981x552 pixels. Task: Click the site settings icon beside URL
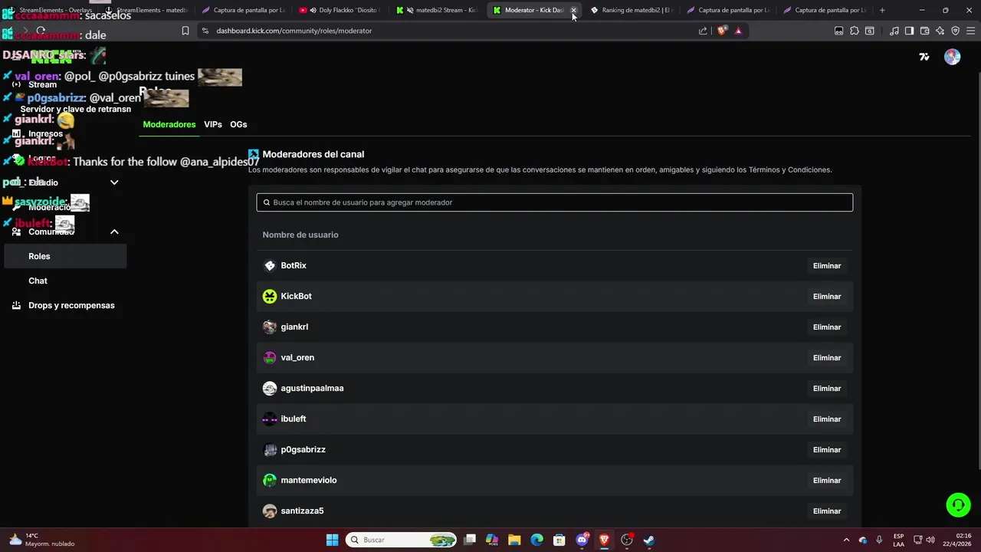pos(205,31)
